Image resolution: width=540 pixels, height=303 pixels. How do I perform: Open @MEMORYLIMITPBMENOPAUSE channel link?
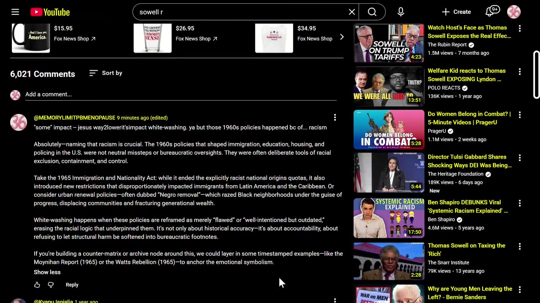(74, 118)
